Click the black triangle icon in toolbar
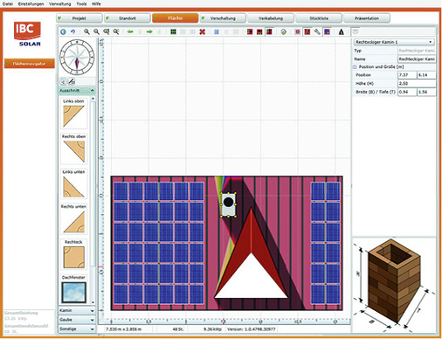The width and height of the screenshot is (442, 339). pos(342,31)
